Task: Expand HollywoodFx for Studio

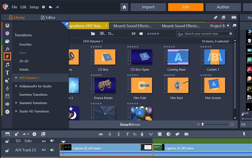Action: click(16, 86)
